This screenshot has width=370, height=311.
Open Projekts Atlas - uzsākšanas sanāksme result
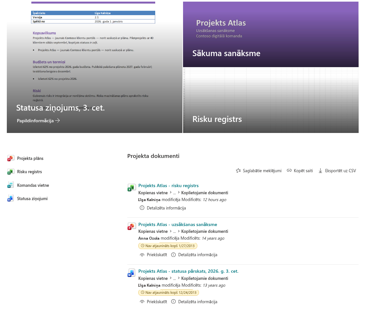click(178, 224)
